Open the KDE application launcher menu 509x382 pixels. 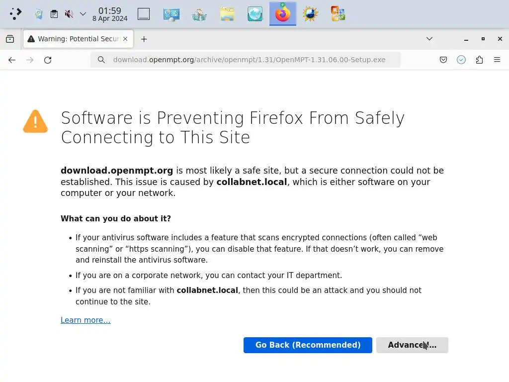15,14
